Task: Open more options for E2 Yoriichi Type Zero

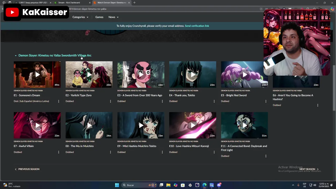Action: (x=110, y=101)
